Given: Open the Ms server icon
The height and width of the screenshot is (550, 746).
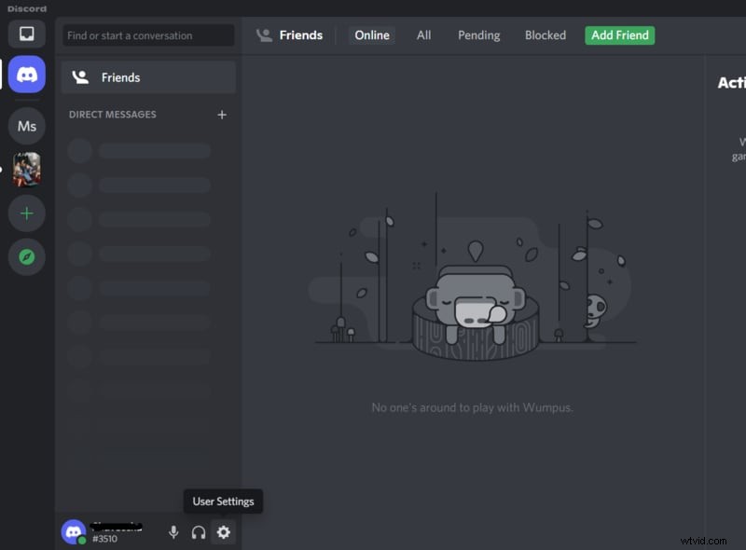Looking at the screenshot, I should point(26,125).
